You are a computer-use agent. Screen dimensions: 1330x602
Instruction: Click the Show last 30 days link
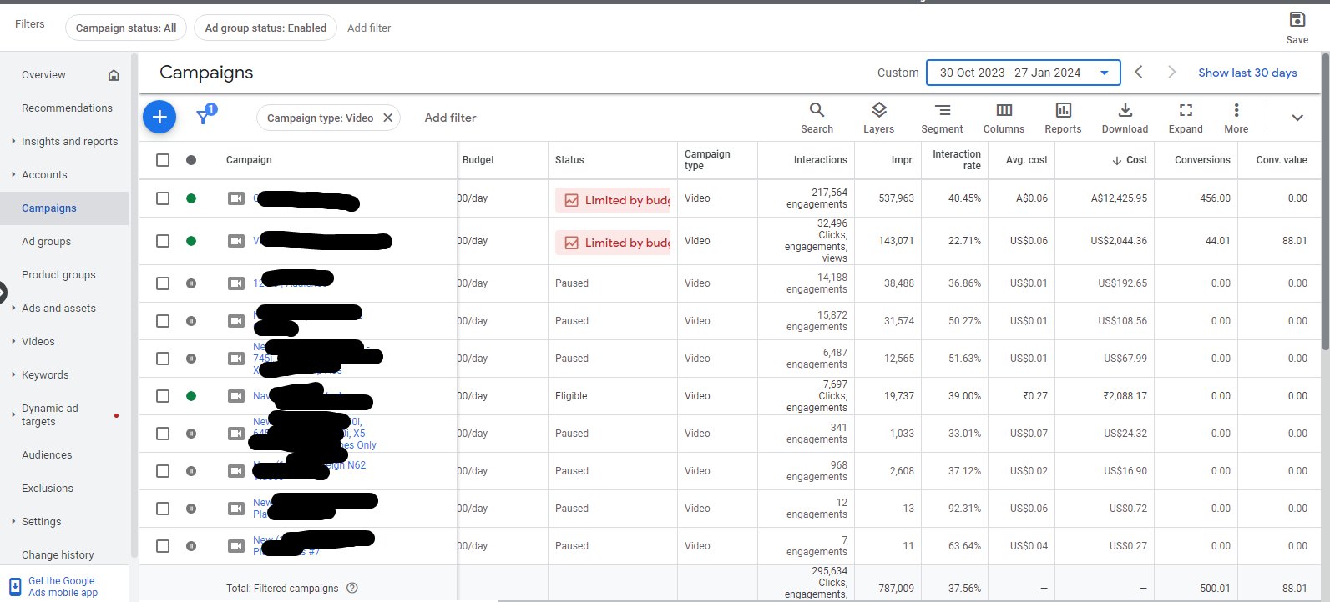[1247, 73]
